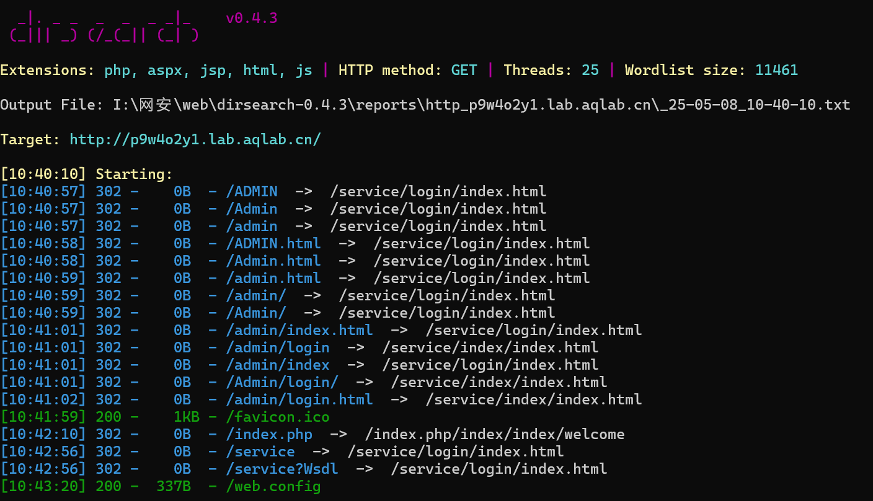Click the Output File path line
873x501 pixels.
pos(425,105)
